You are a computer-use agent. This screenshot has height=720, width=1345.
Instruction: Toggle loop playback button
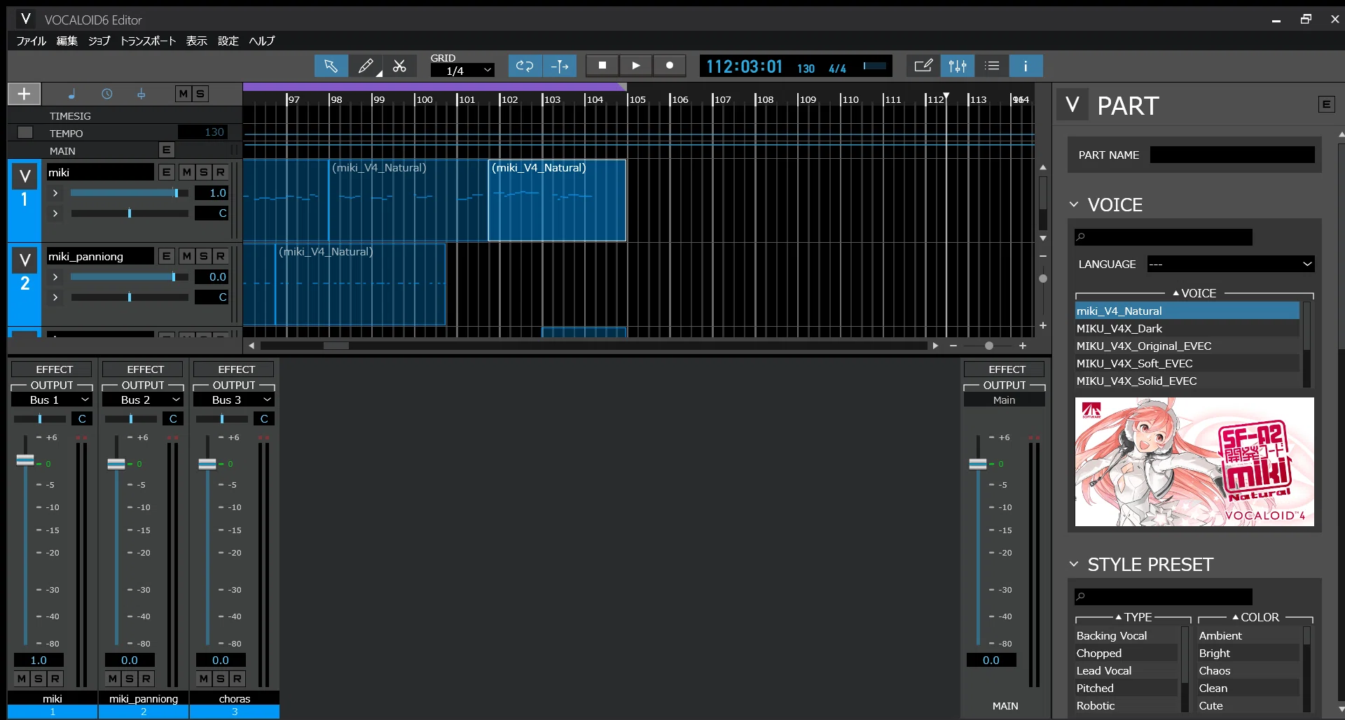click(525, 66)
